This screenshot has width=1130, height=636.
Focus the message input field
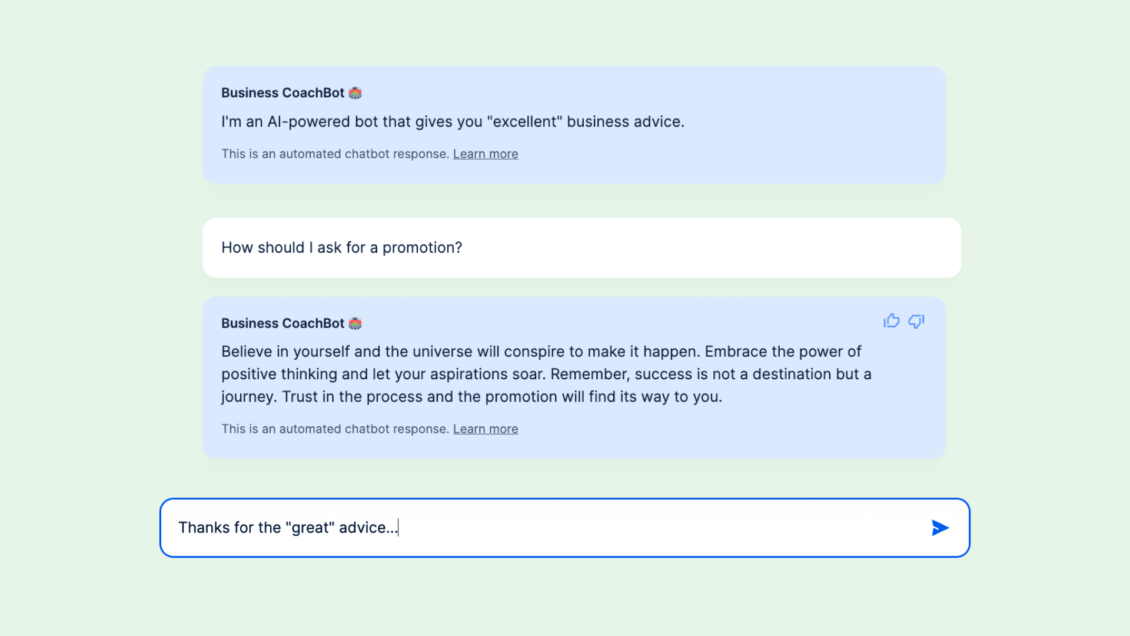pos(647,528)
